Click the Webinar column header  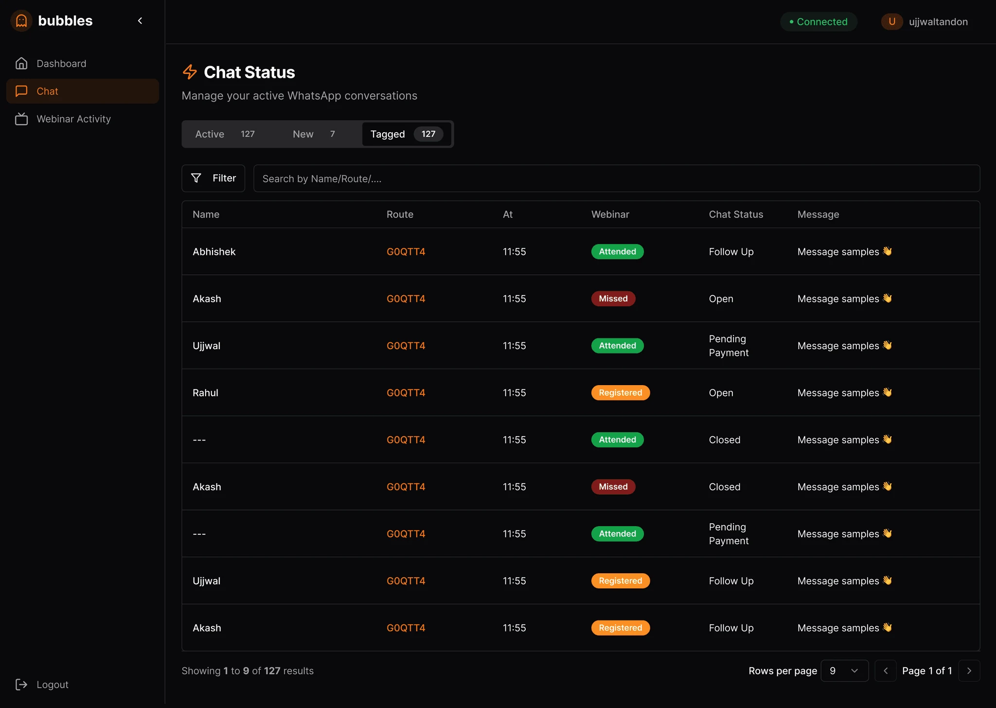(x=610, y=214)
